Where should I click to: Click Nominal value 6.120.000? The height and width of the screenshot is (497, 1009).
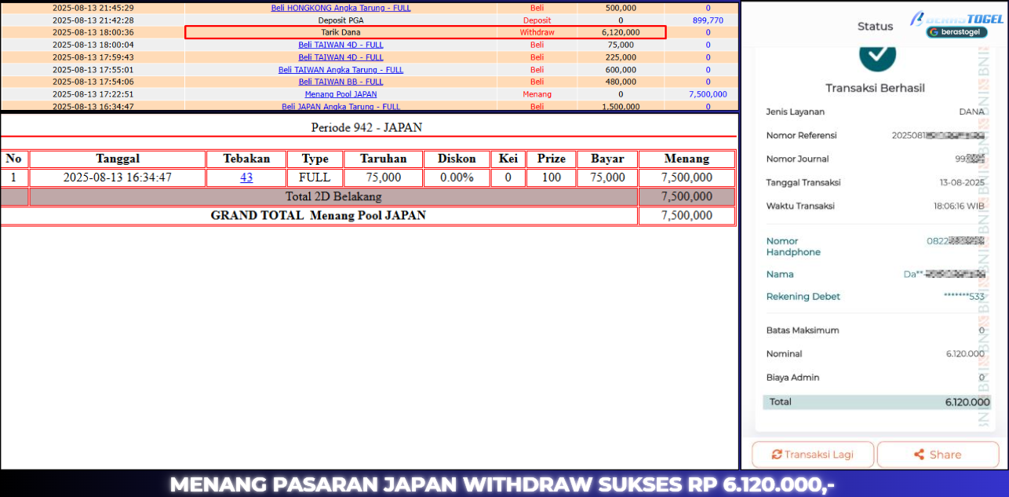click(x=965, y=353)
